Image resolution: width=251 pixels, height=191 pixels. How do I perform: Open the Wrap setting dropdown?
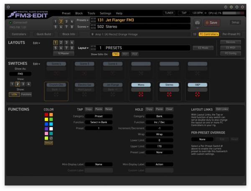click(x=159, y=134)
